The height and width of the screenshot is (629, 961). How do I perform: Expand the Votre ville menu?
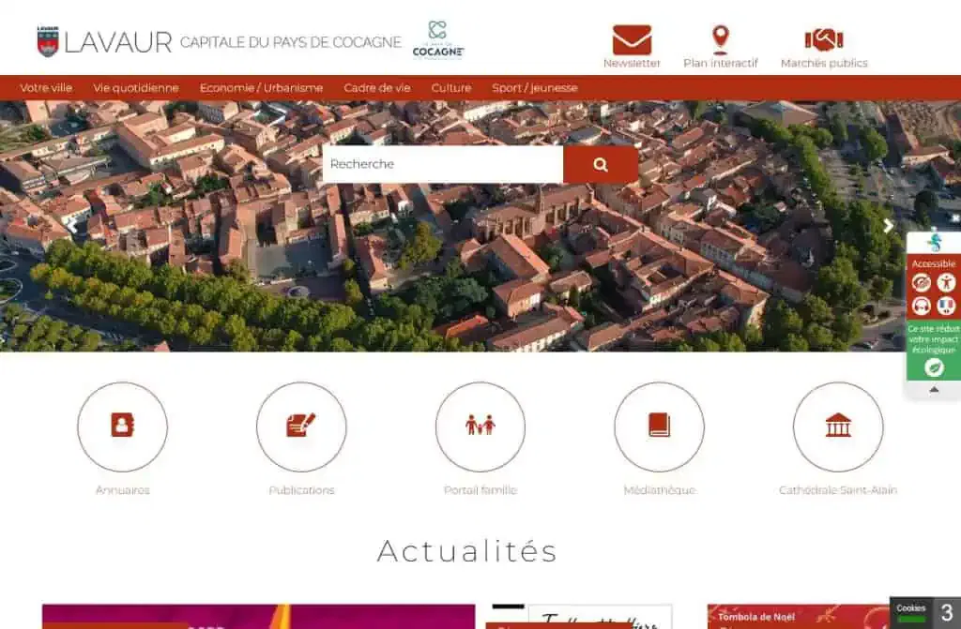(x=46, y=88)
